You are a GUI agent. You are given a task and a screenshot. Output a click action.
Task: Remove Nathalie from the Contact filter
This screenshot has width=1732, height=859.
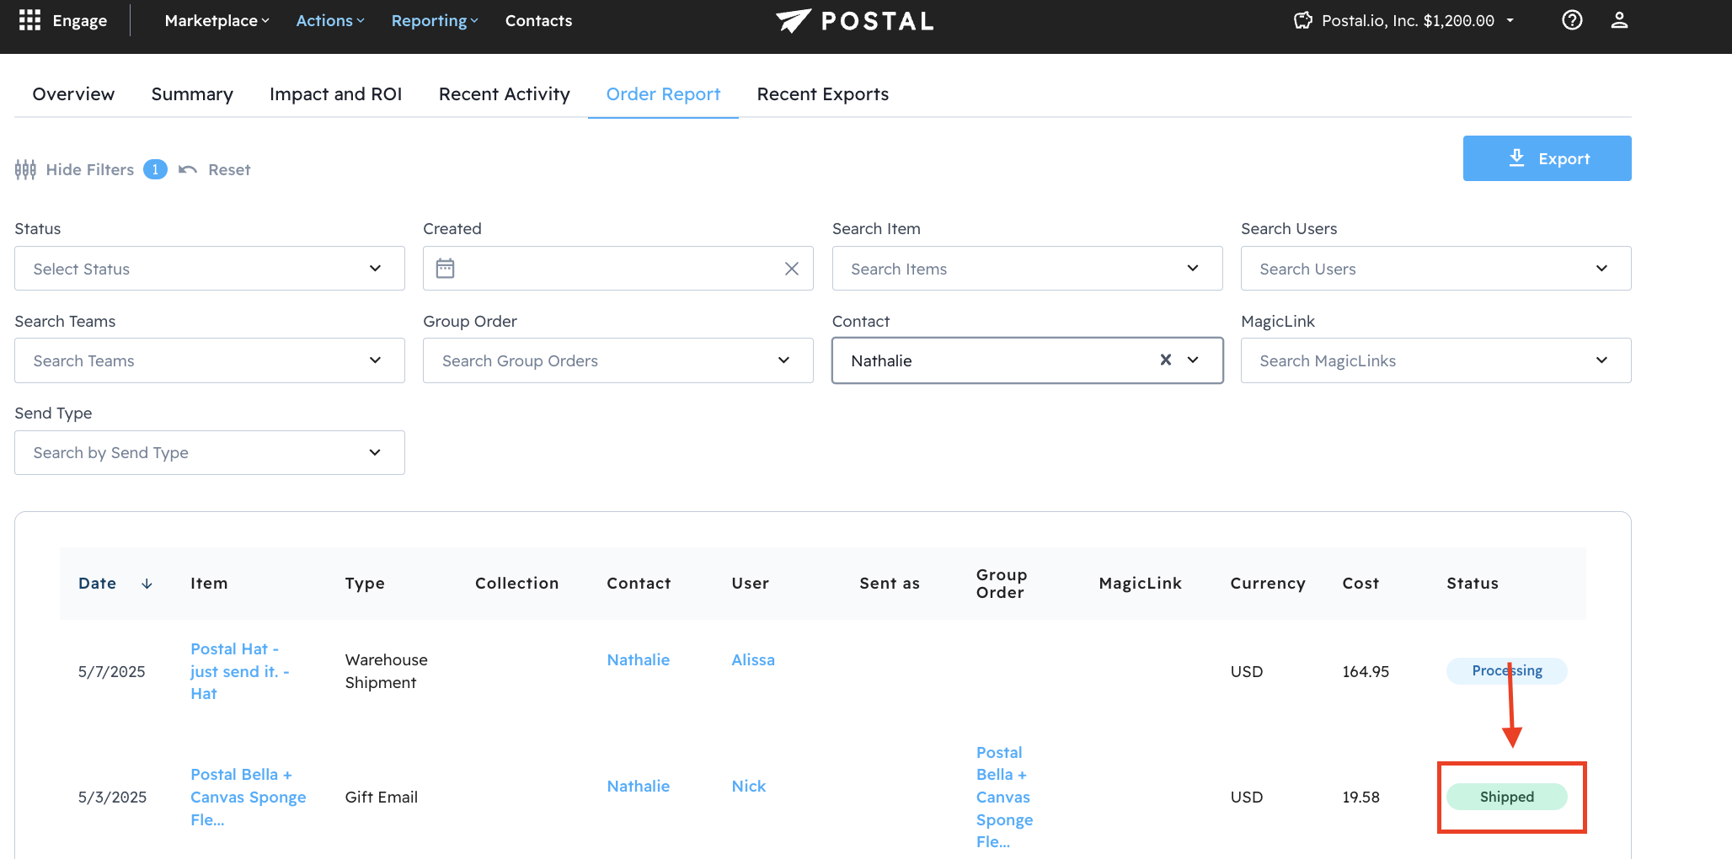coord(1165,360)
